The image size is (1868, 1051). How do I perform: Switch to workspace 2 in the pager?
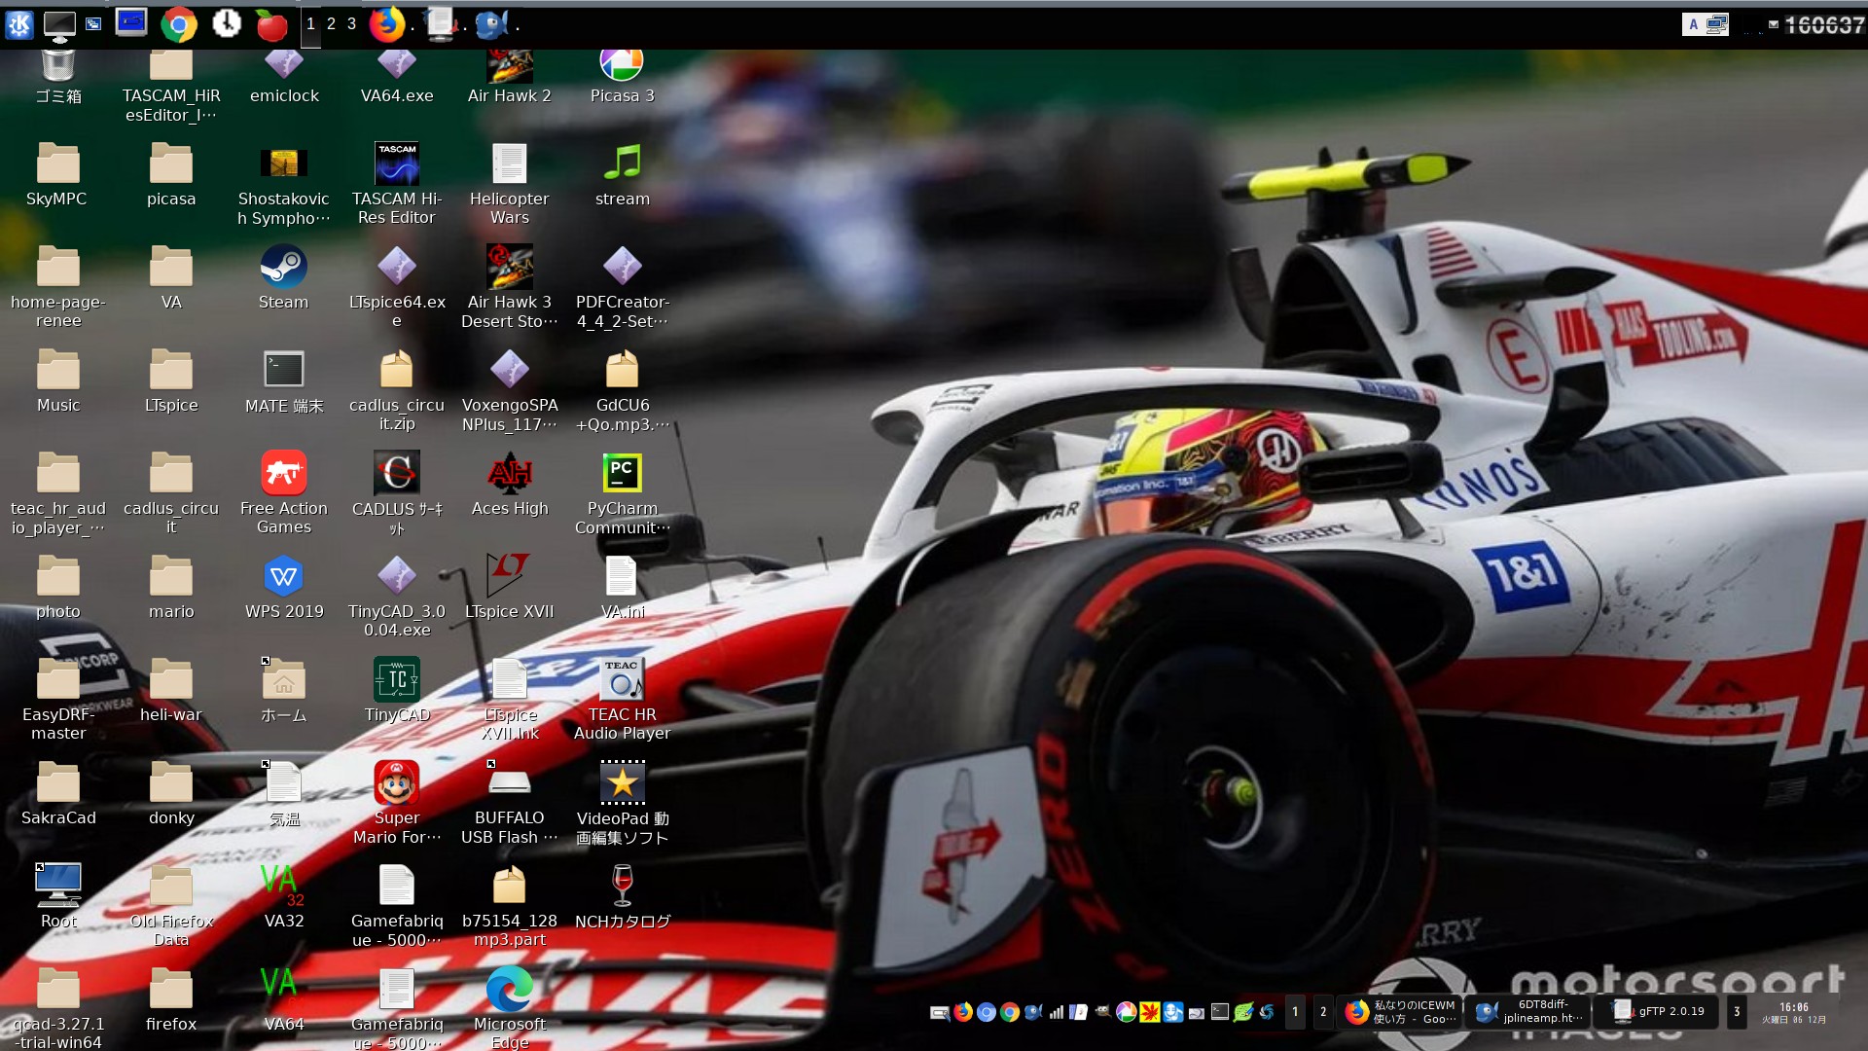click(x=332, y=24)
